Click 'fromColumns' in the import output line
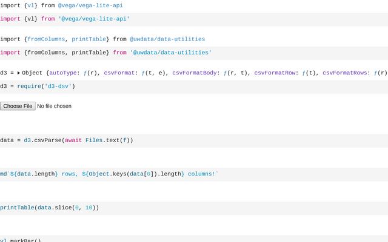The width and height of the screenshot is (388, 242). pyautogui.click(x=46, y=39)
